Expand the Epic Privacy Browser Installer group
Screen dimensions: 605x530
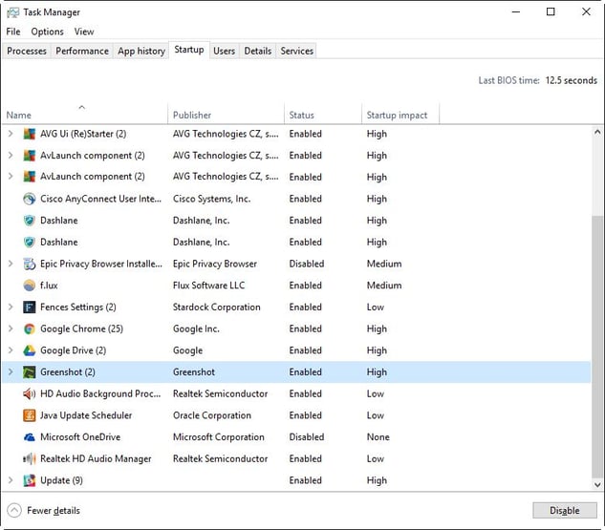[x=11, y=264]
